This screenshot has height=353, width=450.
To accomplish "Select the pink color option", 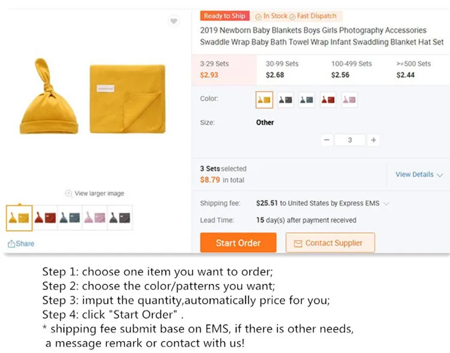I will point(349,99).
